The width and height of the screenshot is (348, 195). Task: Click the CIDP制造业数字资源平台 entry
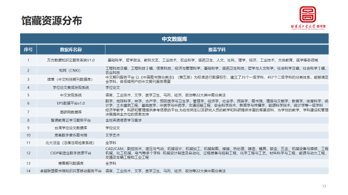pos(71,153)
